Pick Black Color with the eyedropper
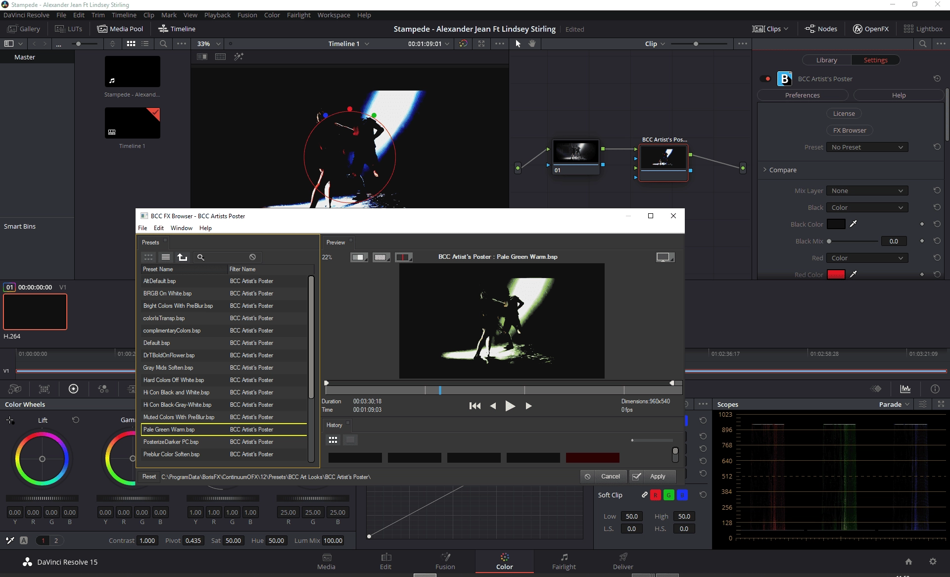Screen dimensions: 950x577 pos(853,224)
